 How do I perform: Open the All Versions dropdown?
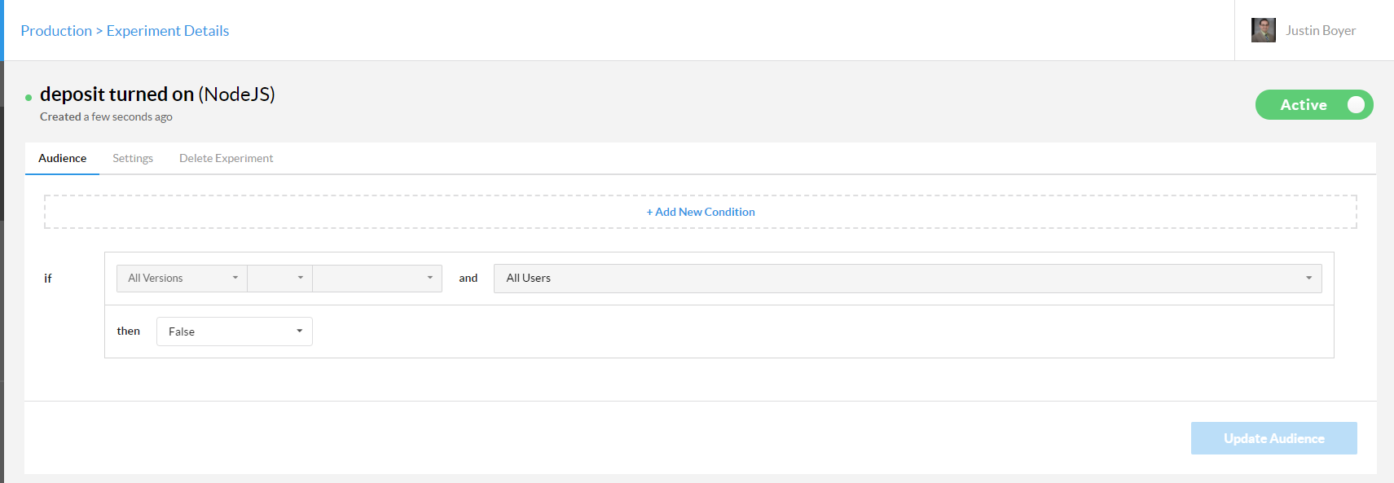[x=182, y=279]
